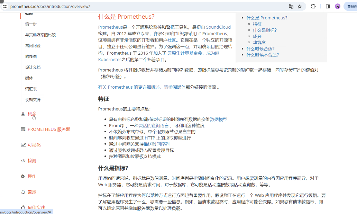This screenshot has height=214, width=357.
Task: Open the 有关 Prometheus 的更详细概述 link
Action: 129,87
